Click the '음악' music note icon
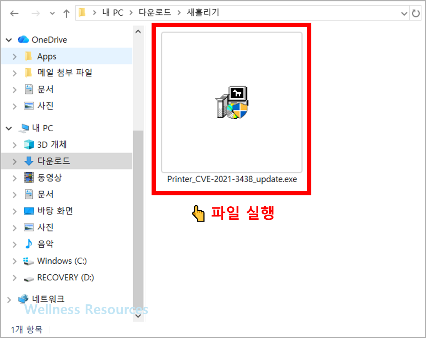 point(29,244)
